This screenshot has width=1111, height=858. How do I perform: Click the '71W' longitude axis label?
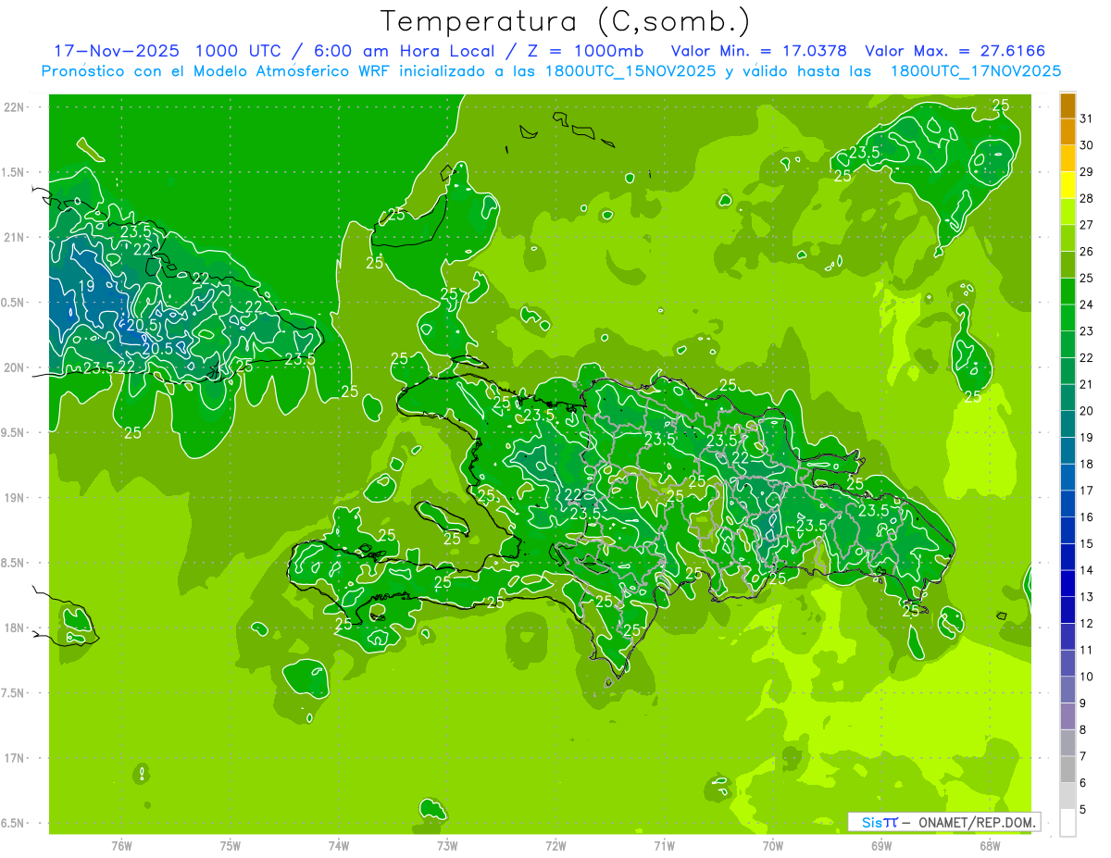point(664,845)
